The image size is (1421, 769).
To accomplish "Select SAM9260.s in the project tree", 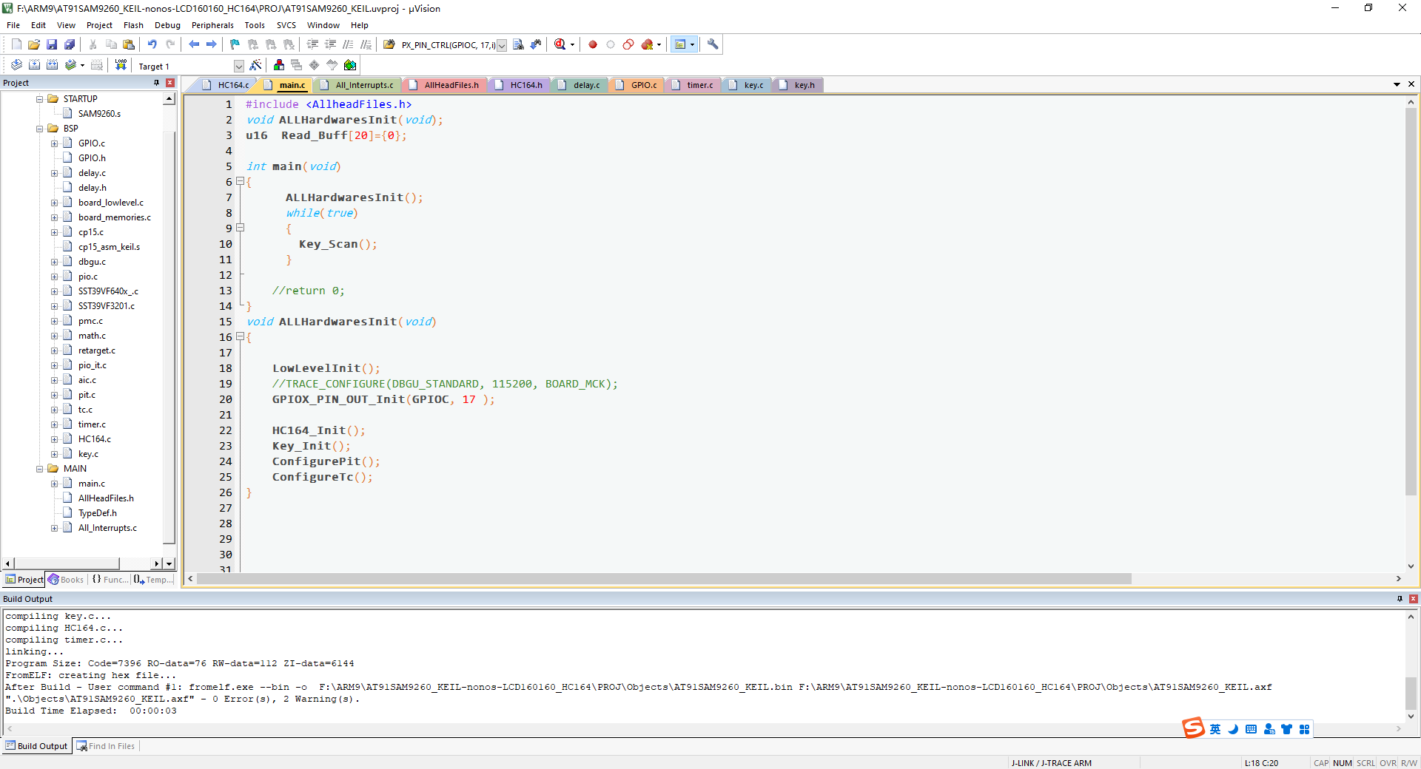I will [x=99, y=114].
